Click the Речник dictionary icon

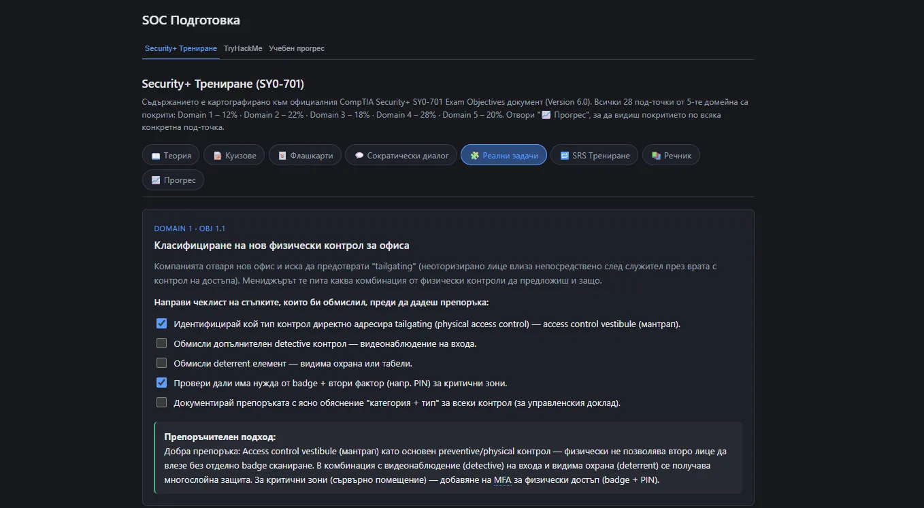(x=656, y=156)
